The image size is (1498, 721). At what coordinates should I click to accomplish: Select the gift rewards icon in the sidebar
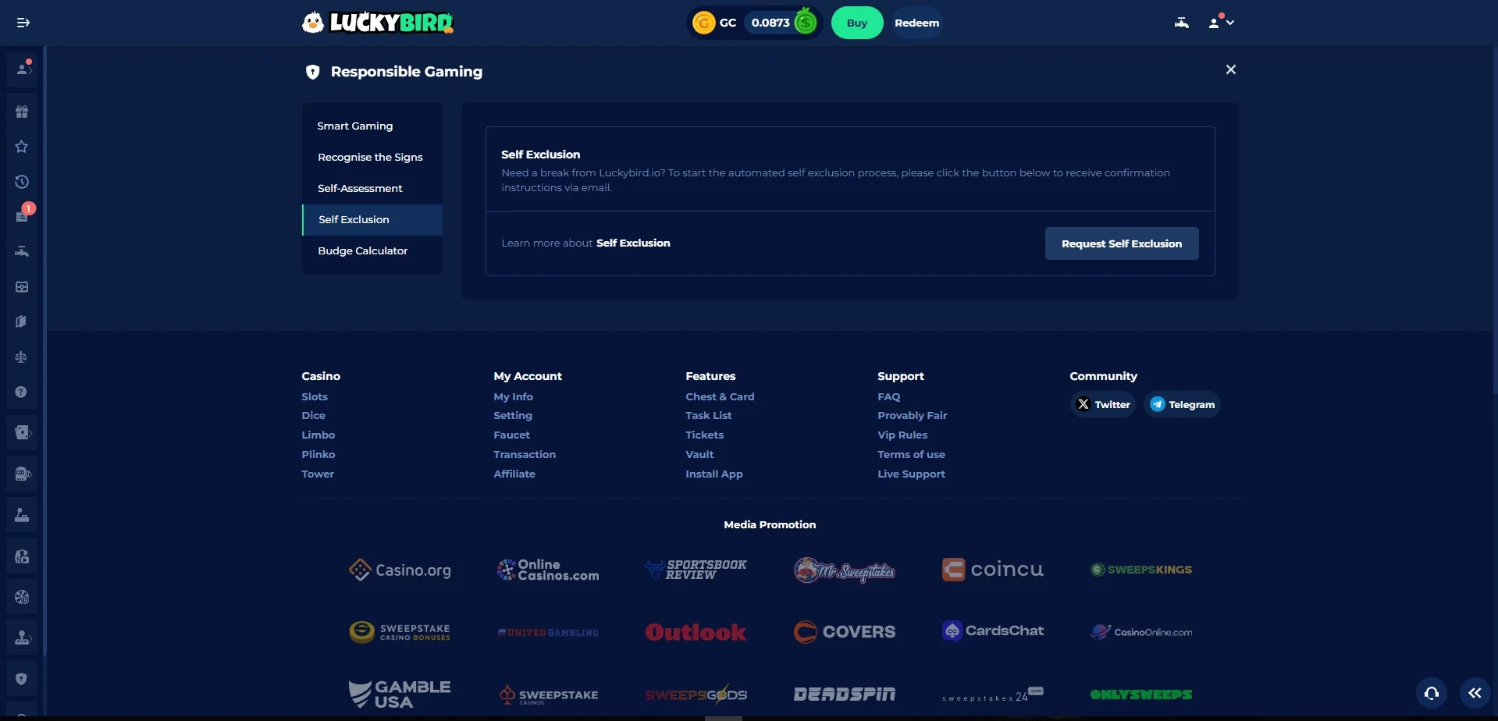(22, 112)
